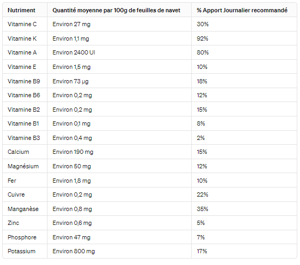Screen dimensions: 300x265
Task: Select the Environ 0,4 mg cell
Action: [x=72, y=138]
